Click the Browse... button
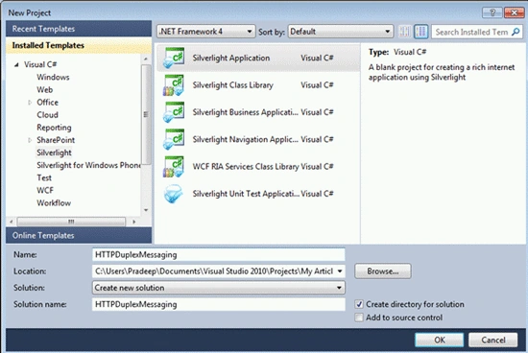Image resolution: width=528 pixels, height=353 pixels. (382, 271)
